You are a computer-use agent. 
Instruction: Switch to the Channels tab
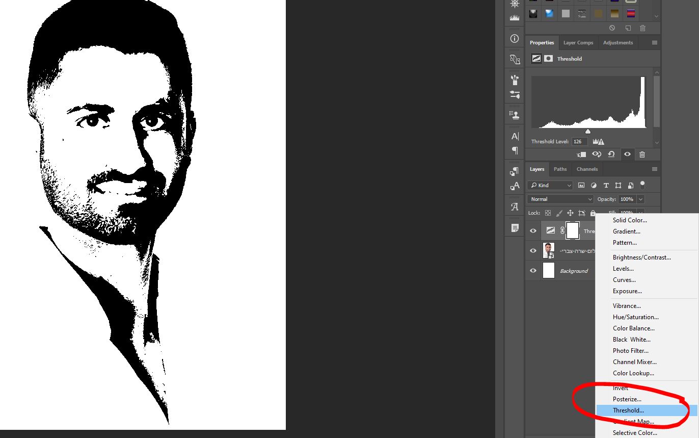pos(587,169)
